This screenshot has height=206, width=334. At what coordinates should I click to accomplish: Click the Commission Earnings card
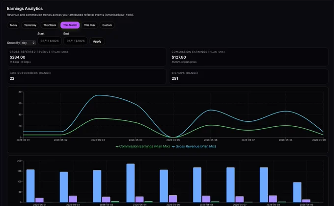pyautogui.click(x=249, y=57)
